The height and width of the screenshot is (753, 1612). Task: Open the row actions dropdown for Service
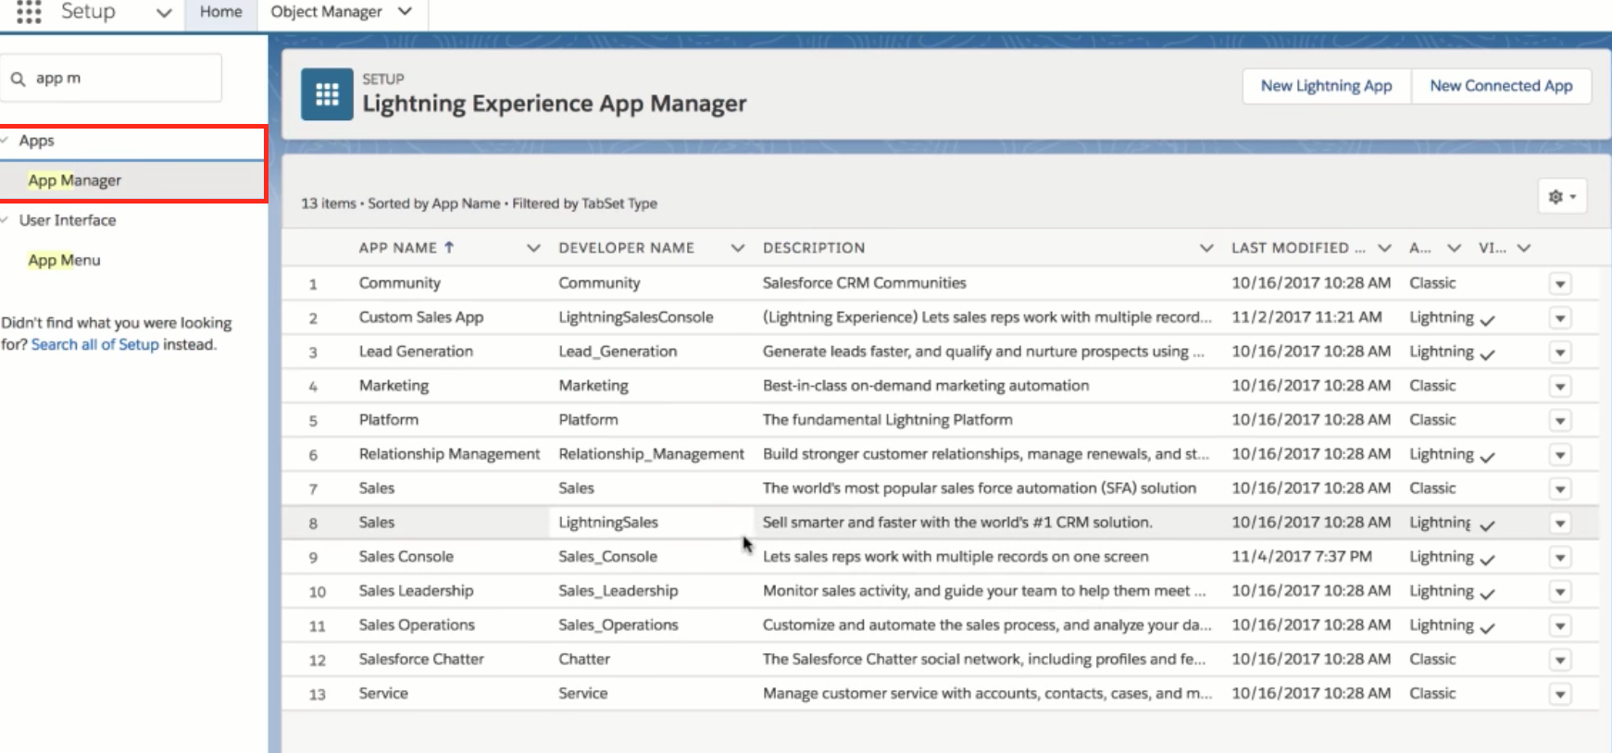pos(1560,695)
